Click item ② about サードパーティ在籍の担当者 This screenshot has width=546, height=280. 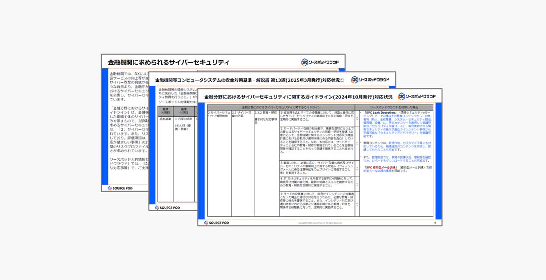pyautogui.click(x=317, y=140)
